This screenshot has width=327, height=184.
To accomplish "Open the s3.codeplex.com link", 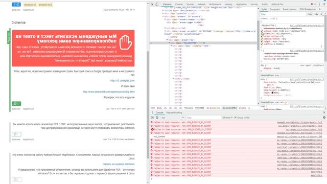I will coord(122,81).
